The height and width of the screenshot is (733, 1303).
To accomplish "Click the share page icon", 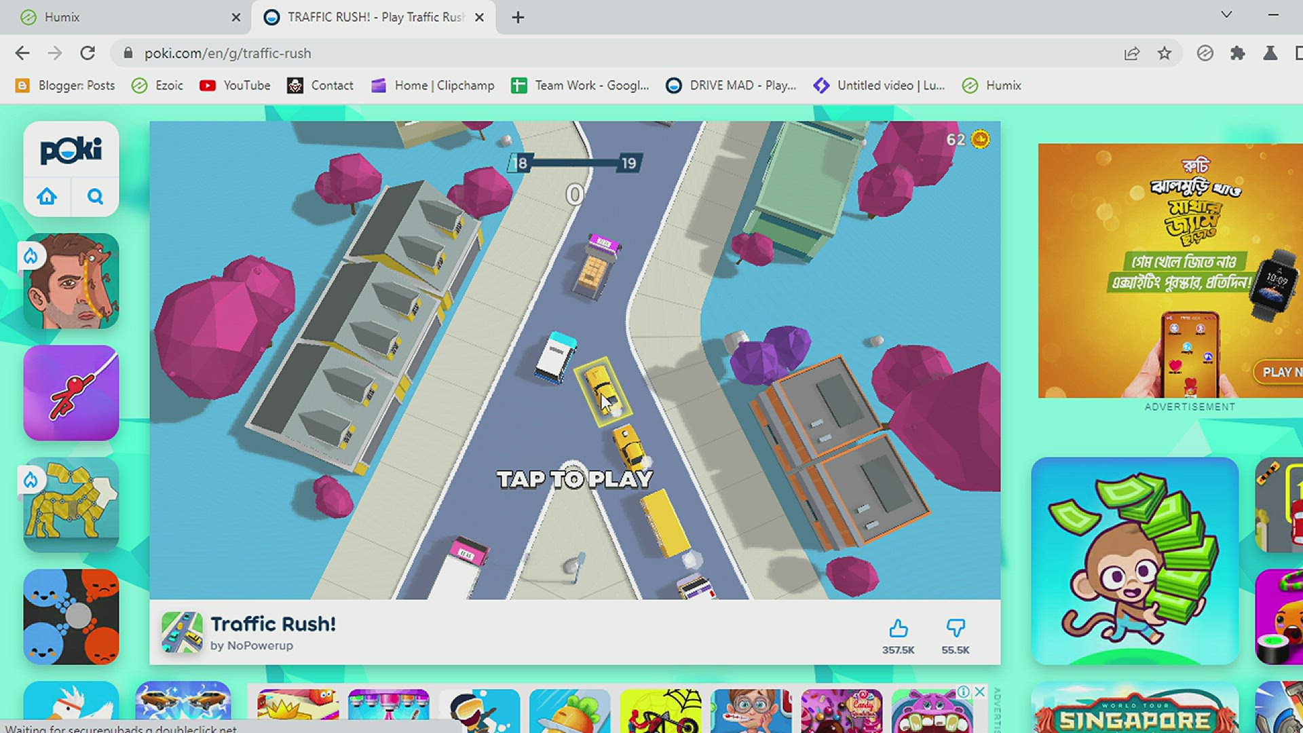I will pyautogui.click(x=1131, y=54).
